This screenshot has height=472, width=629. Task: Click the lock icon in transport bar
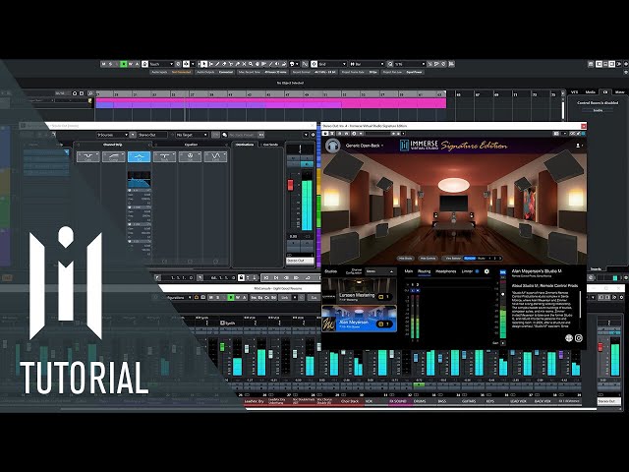tap(241, 277)
